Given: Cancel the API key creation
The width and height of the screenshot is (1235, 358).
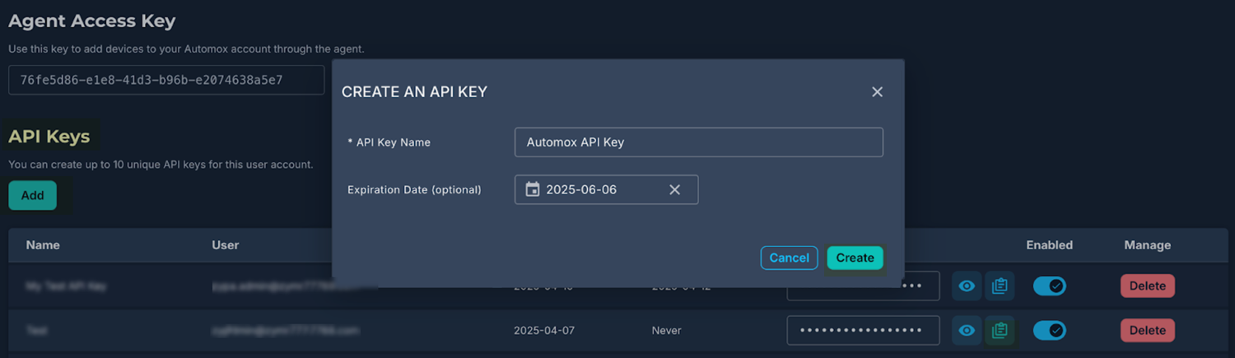Looking at the screenshot, I should coord(789,258).
